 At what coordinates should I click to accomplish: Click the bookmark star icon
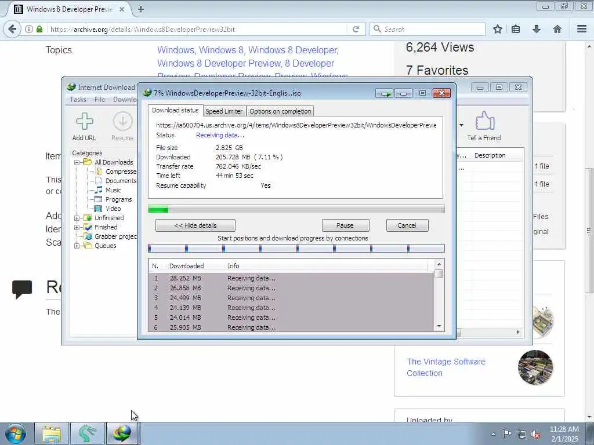498,29
